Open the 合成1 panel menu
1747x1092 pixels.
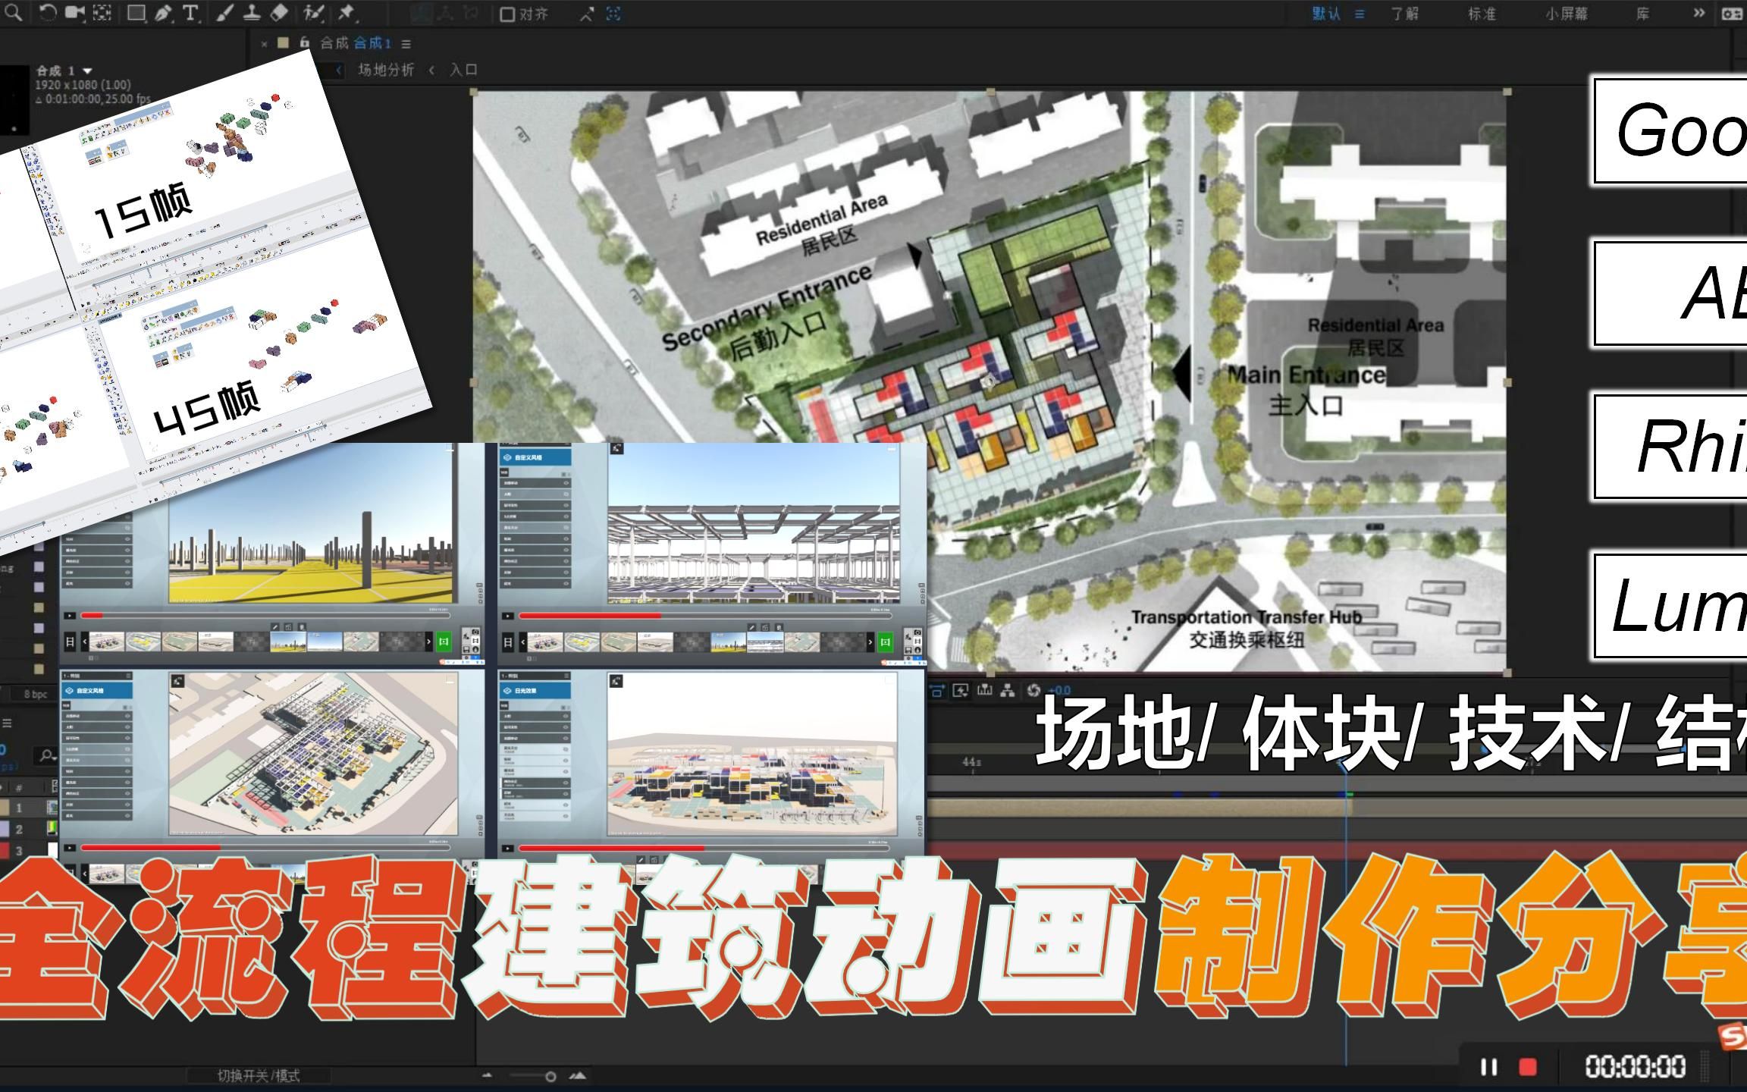406,44
